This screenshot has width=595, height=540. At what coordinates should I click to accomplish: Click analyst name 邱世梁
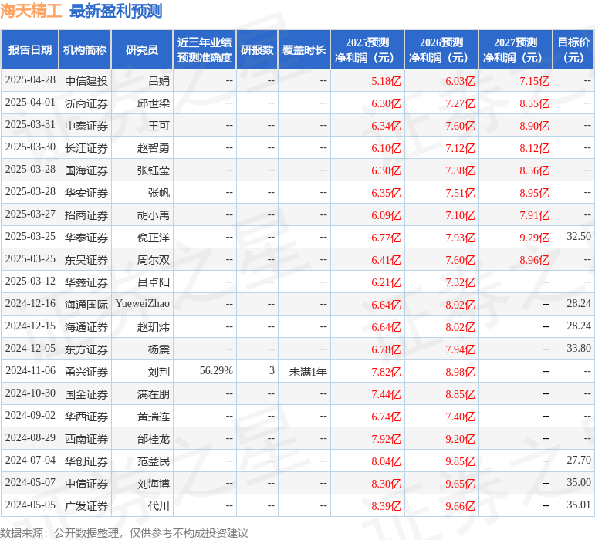click(154, 103)
